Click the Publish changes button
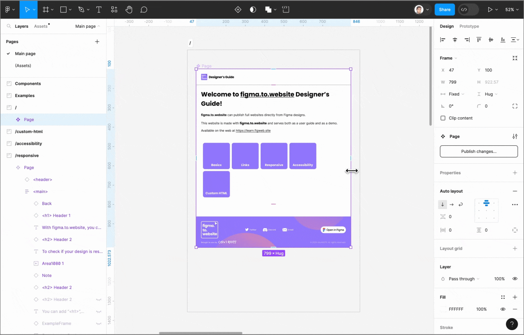The width and height of the screenshot is (524, 335). 479,151
